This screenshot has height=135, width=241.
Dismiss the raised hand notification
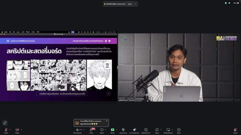(x=135, y=4)
